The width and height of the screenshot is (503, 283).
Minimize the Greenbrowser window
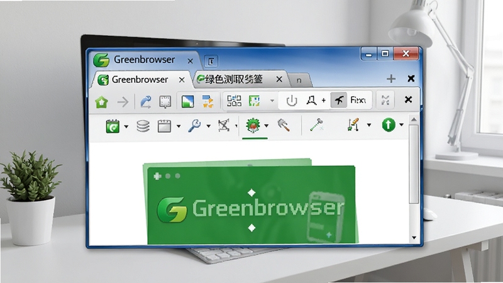point(368,54)
